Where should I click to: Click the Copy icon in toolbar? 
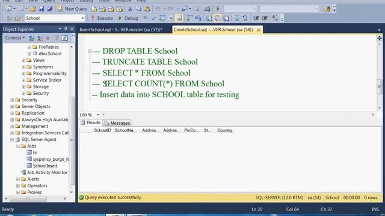tap(139, 9)
